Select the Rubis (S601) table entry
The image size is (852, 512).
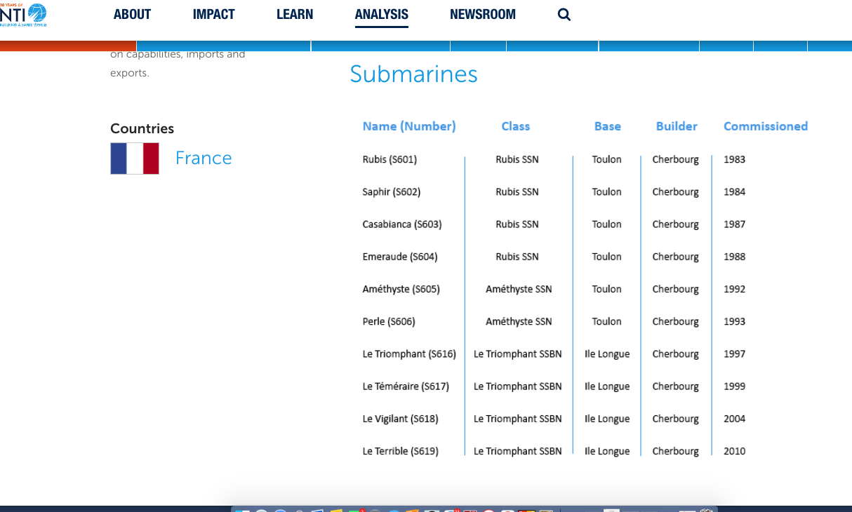[x=390, y=159]
